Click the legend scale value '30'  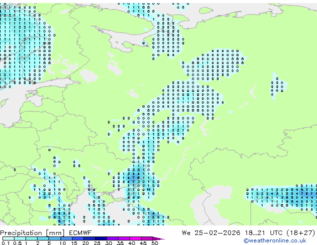(108, 243)
